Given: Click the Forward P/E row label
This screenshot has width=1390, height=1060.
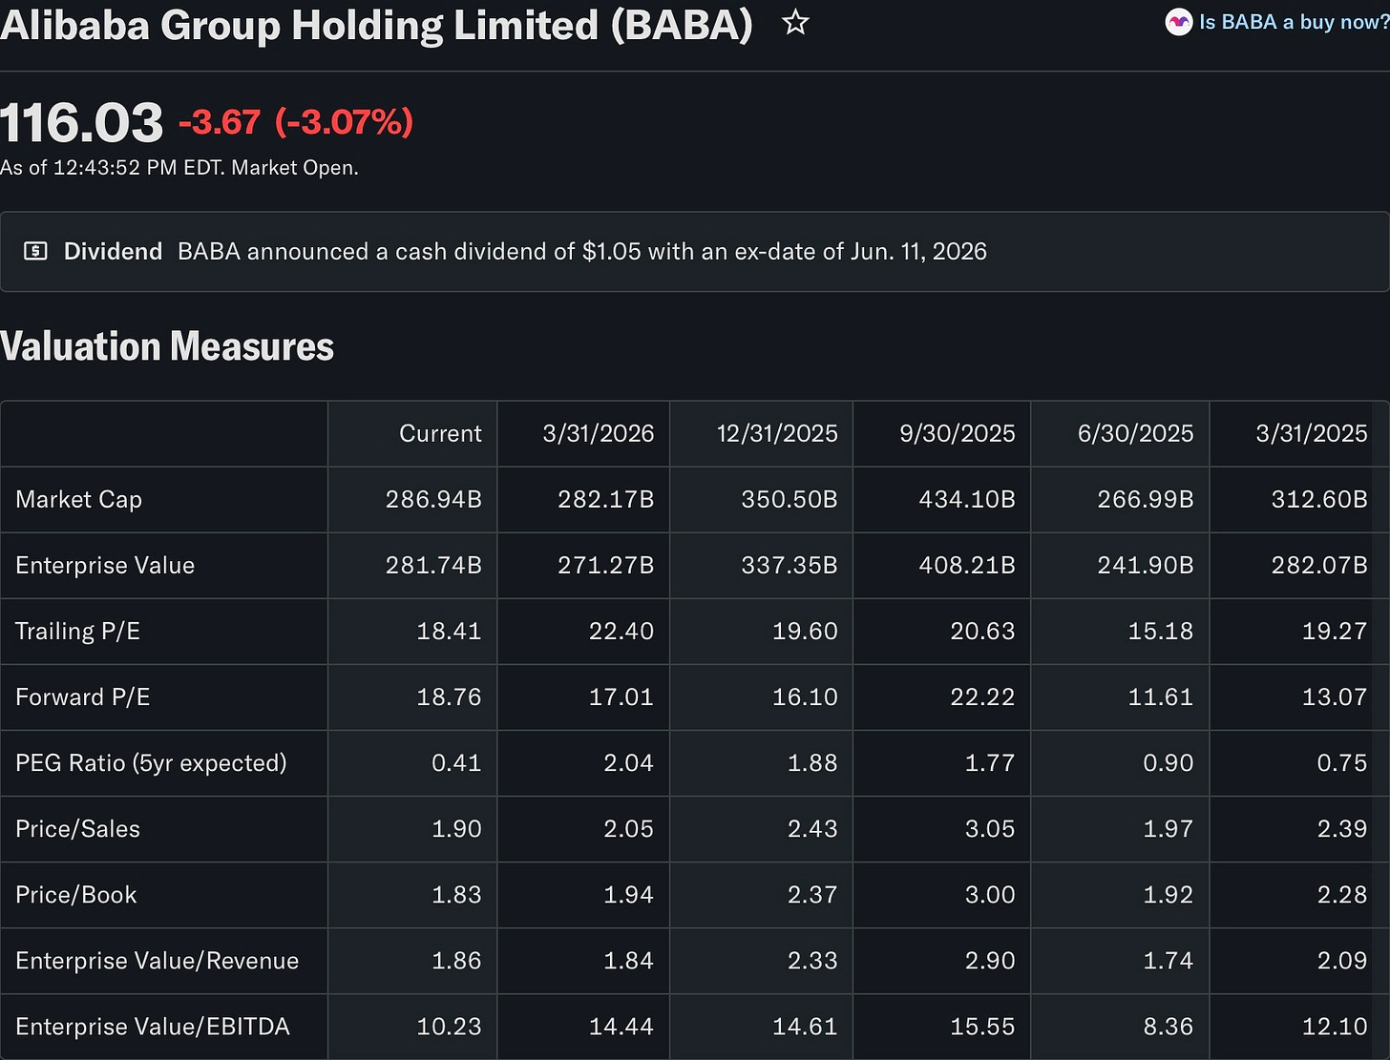Looking at the screenshot, I should click(x=83, y=696).
